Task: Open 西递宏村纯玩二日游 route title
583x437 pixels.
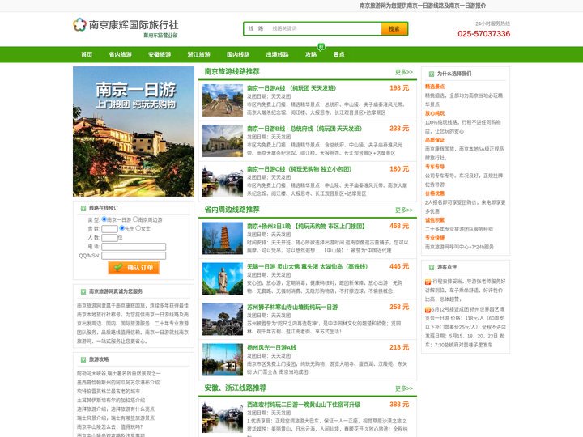Action: (x=304, y=405)
